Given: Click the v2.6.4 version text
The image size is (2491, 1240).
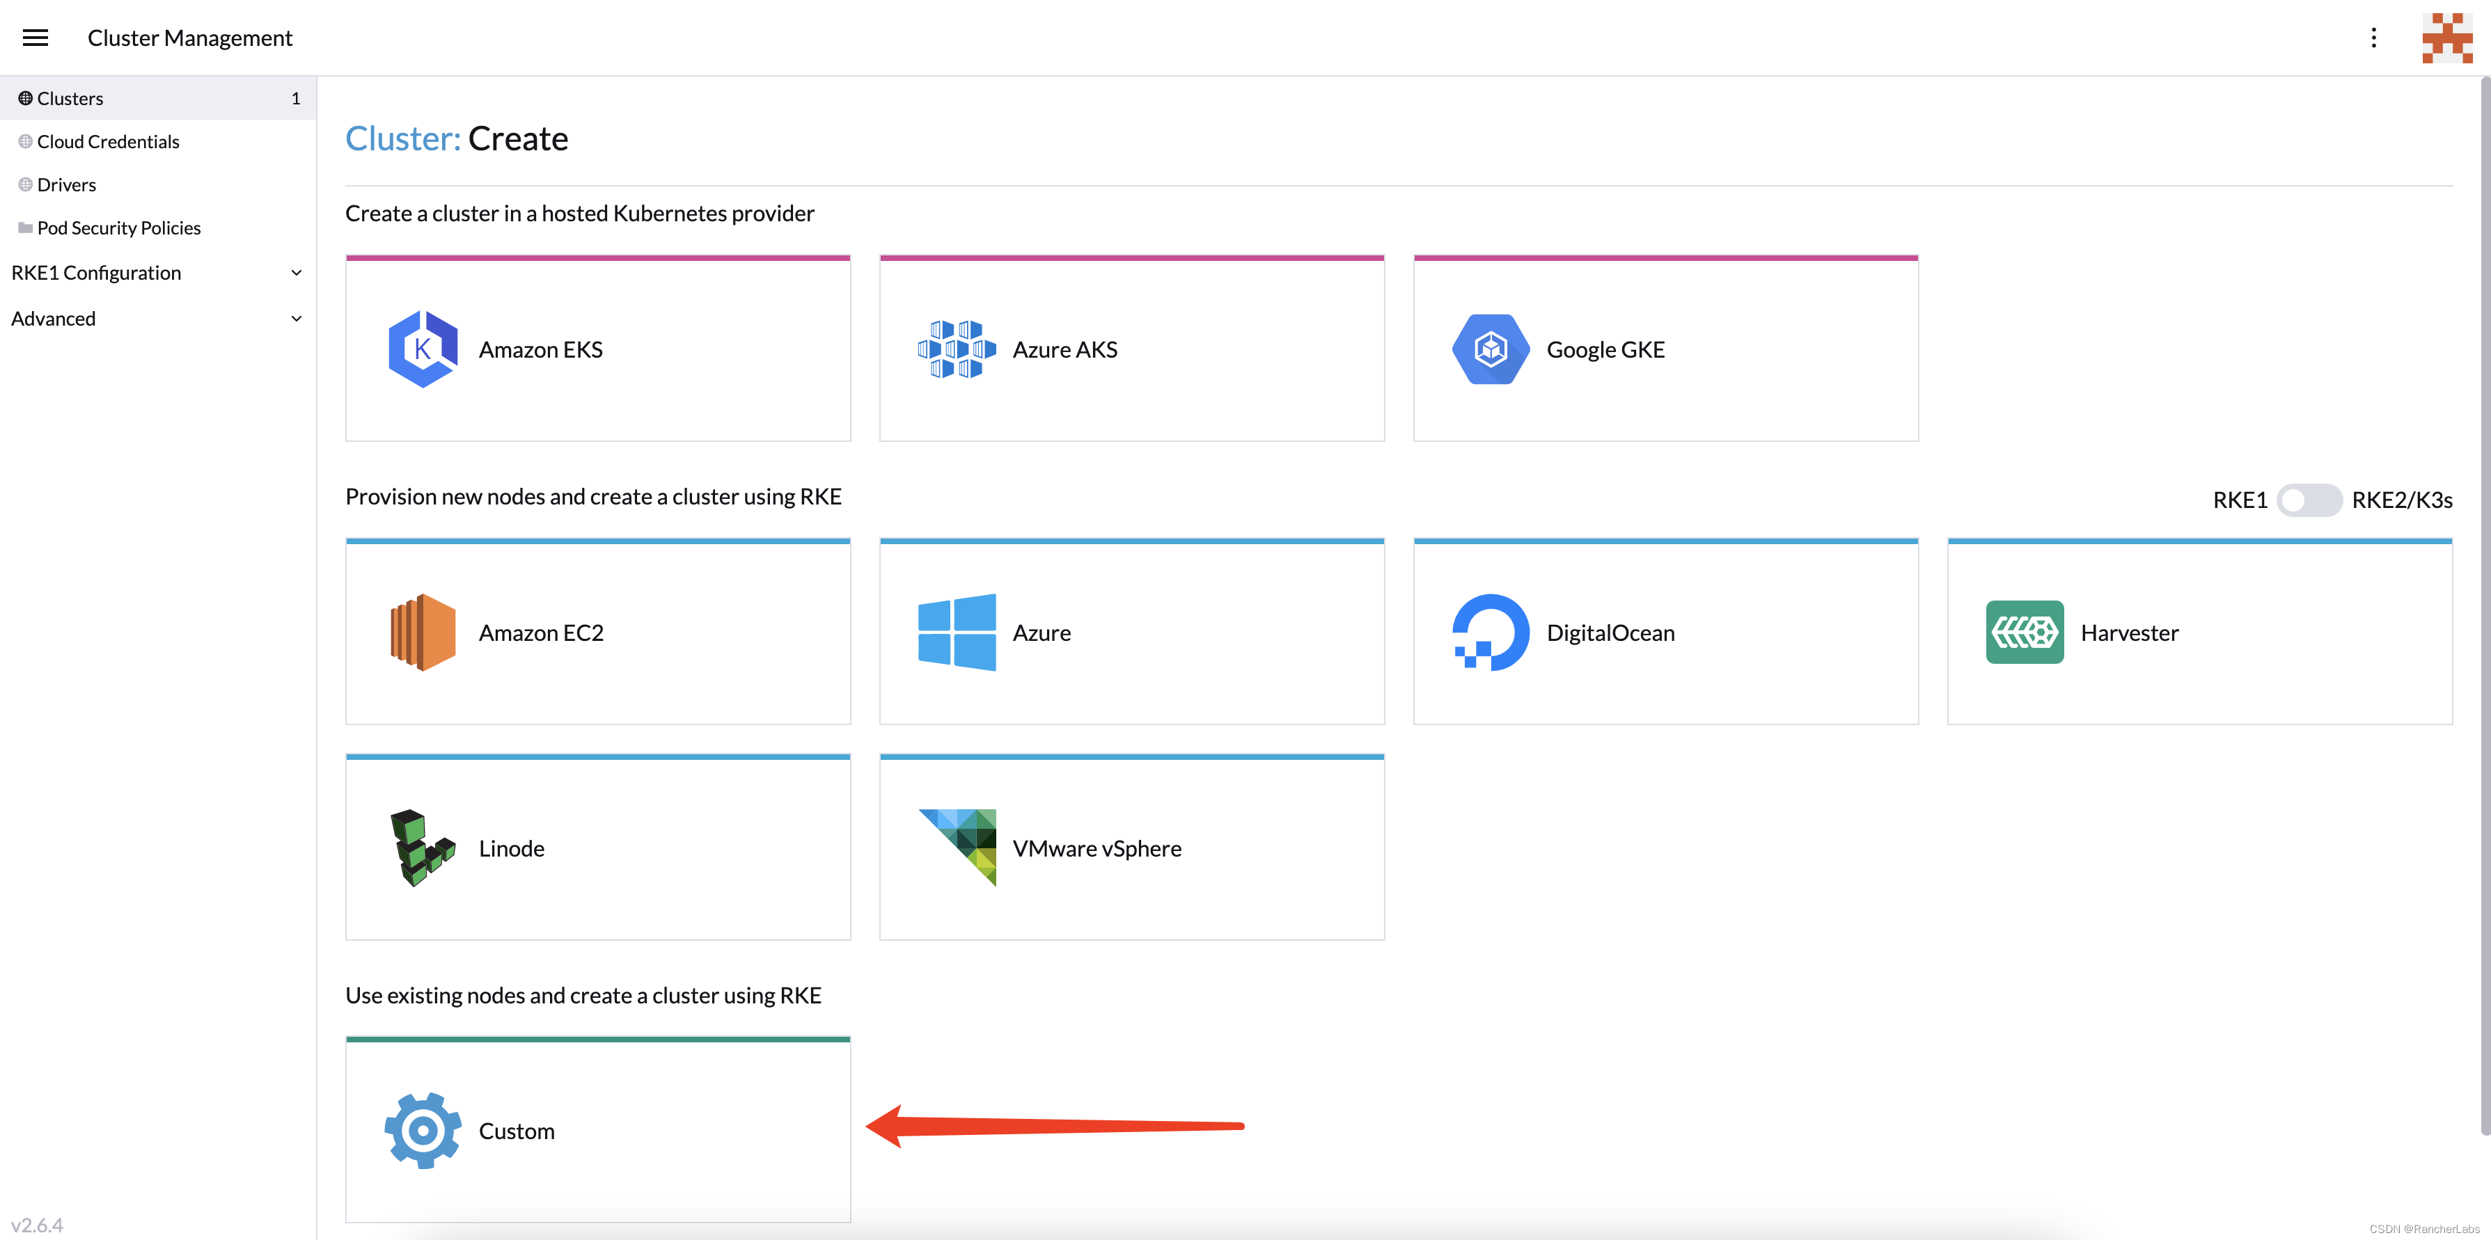Looking at the screenshot, I should tap(37, 1225).
